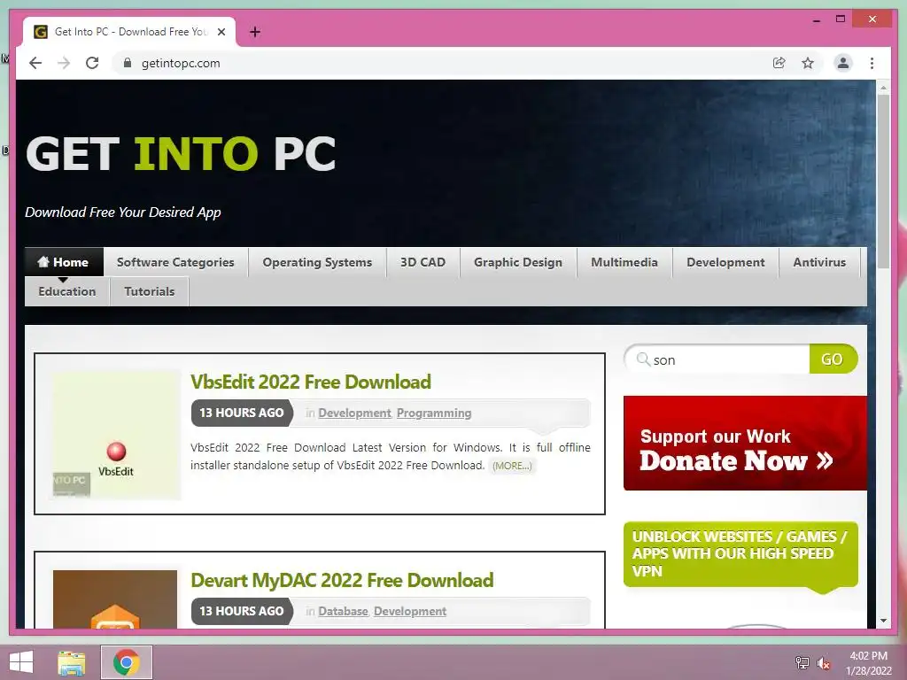Click the GET INTO PC logo
This screenshot has height=680, width=907.
tap(181, 153)
